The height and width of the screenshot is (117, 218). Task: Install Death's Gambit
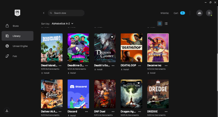(x=98, y=70)
